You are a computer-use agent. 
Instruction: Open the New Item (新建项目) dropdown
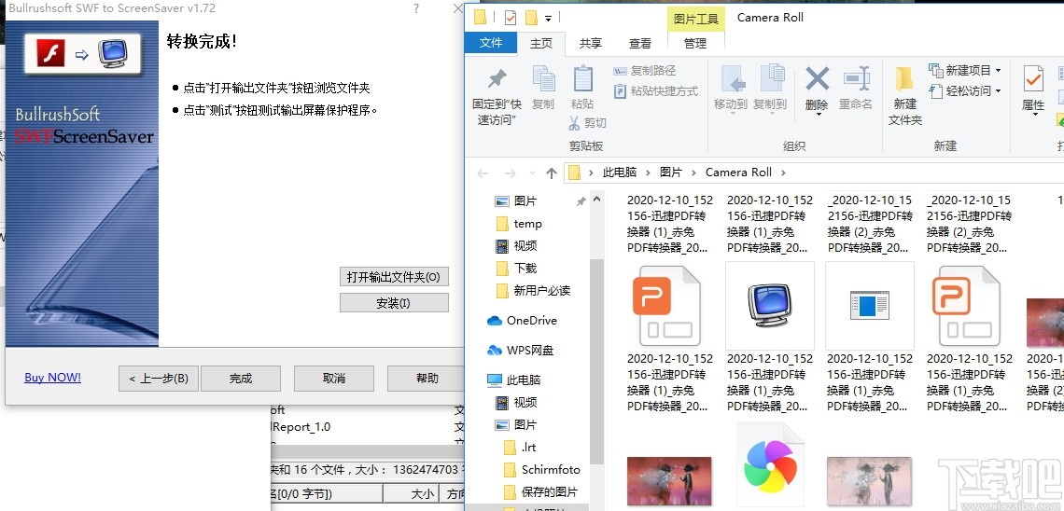tap(964, 71)
